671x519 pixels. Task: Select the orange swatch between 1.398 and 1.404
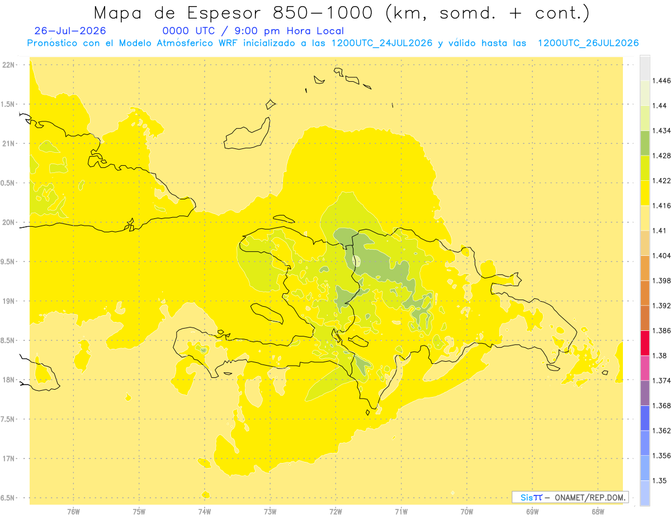(645, 268)
